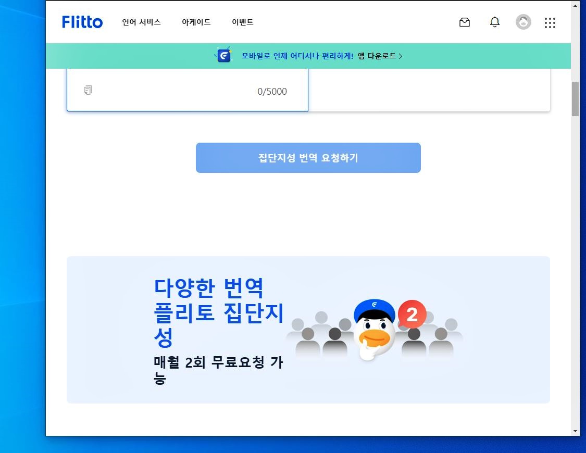Click the 매월 2회 무료요청 가능 text
Screen dimensions: 586x453
[x=219, y=370]
